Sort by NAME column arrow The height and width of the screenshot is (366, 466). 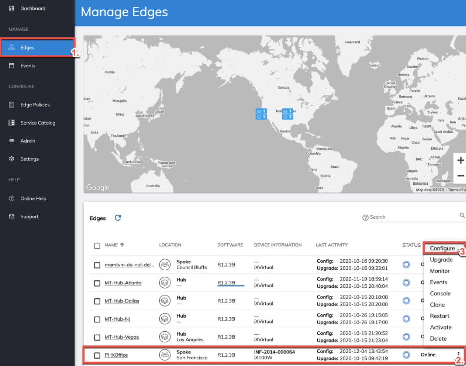click(122, 245)
